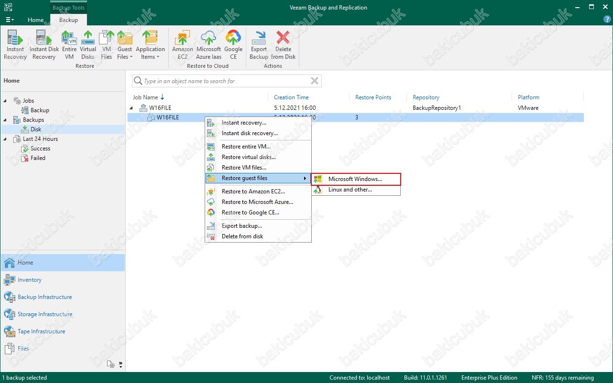This screenshot has width=613, height=383.
Task: Select the Jobs tree node
Action: point(28,101)
